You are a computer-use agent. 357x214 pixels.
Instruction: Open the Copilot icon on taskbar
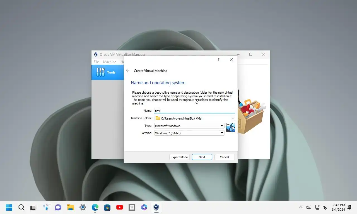point(144,207)
